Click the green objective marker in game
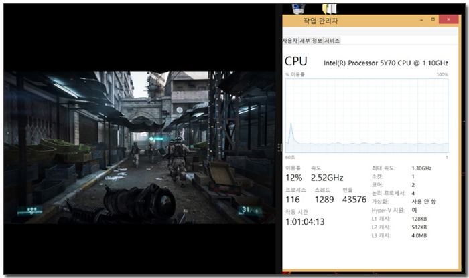Screen dimensions: 469x278 pos(153,138)
